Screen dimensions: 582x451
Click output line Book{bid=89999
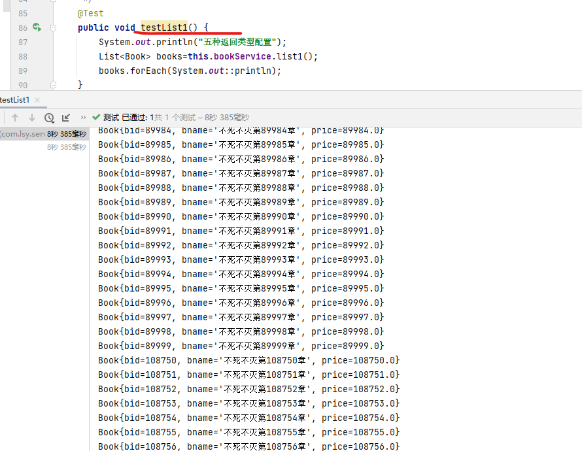pyautogui.click(x=241, y=346)
